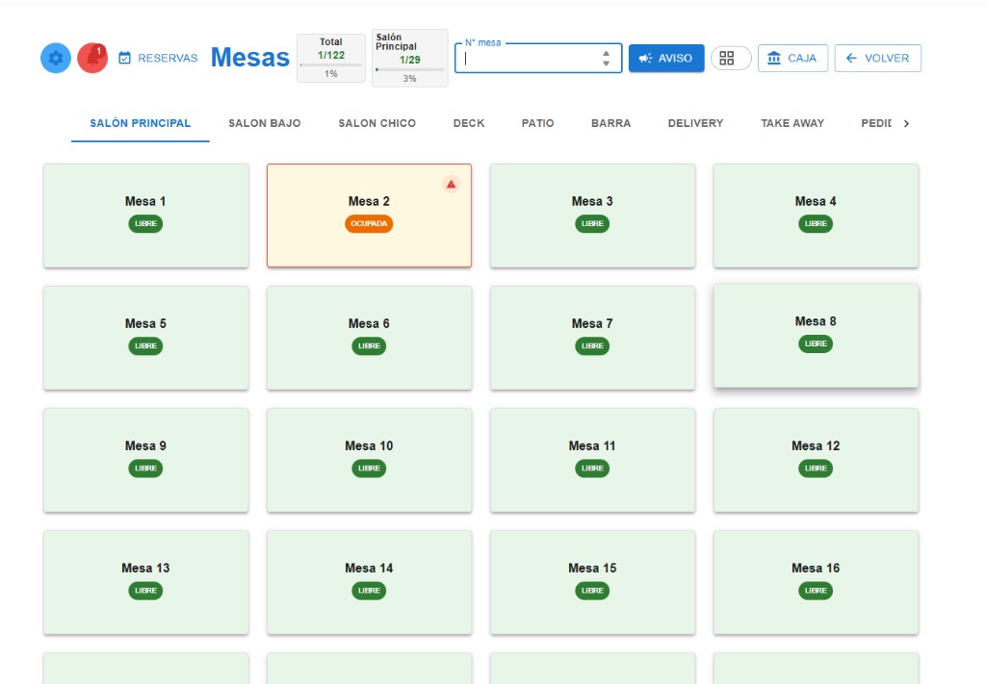Switch to the TAKE AWAY tab
The image size is (986, 684).
pos(792,123)
